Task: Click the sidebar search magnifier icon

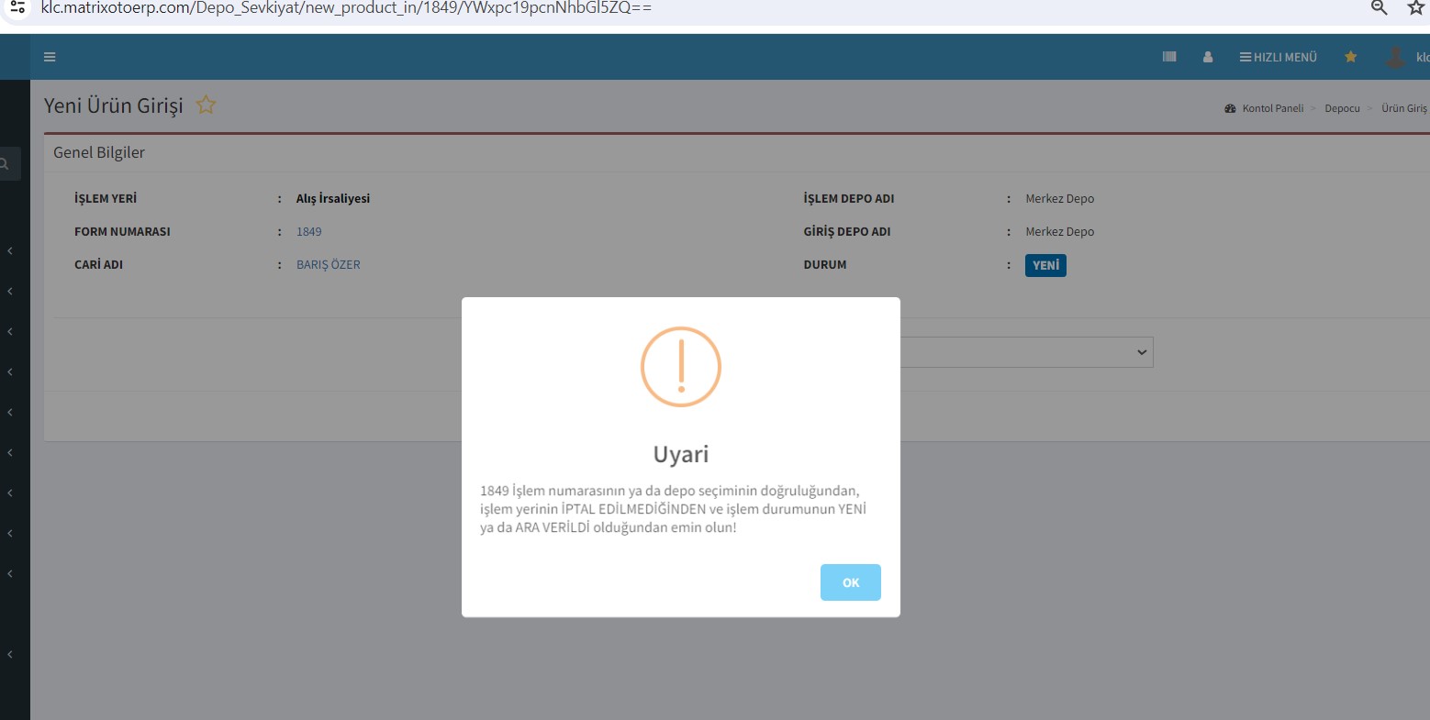Action: 6,164
